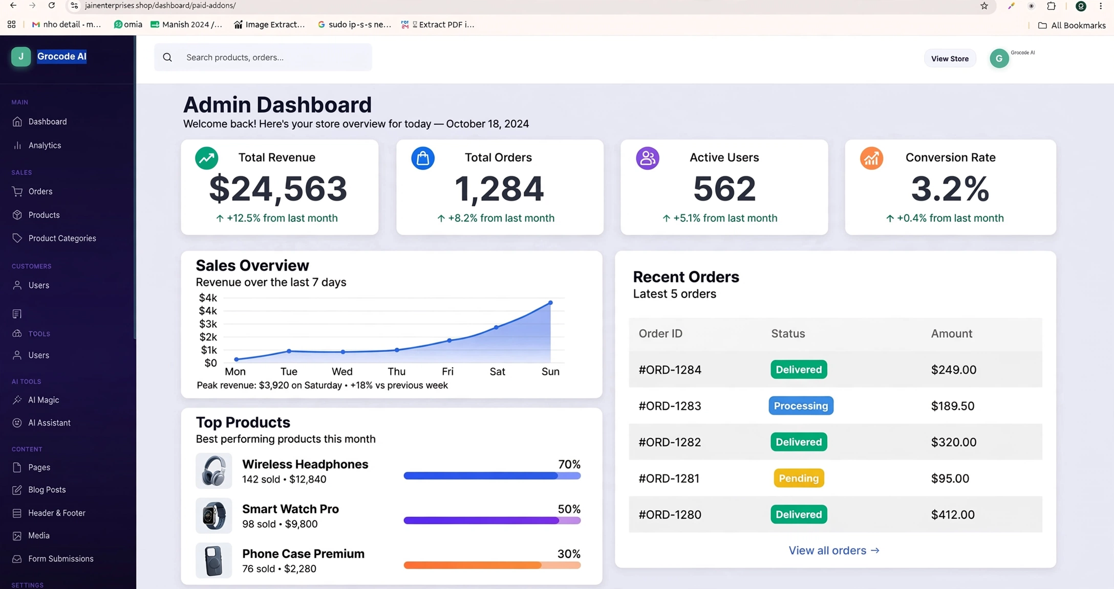Click the Conversion Rate orange chart icon
This screenshot has width=1114, height=589.
[x=871, y=158]
